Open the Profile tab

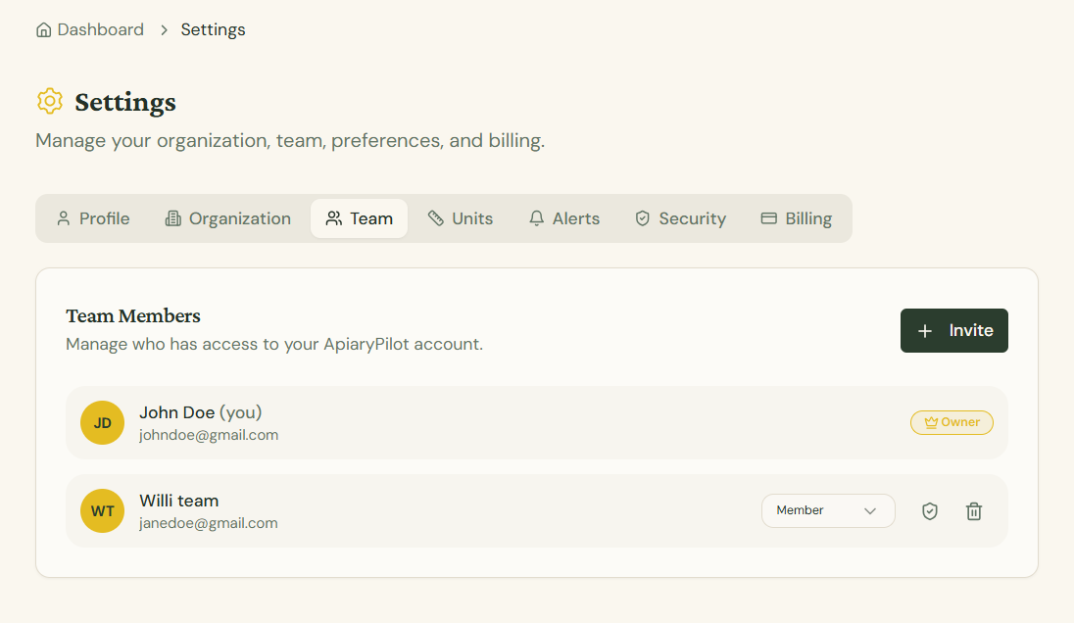click(x=93, y=218)
